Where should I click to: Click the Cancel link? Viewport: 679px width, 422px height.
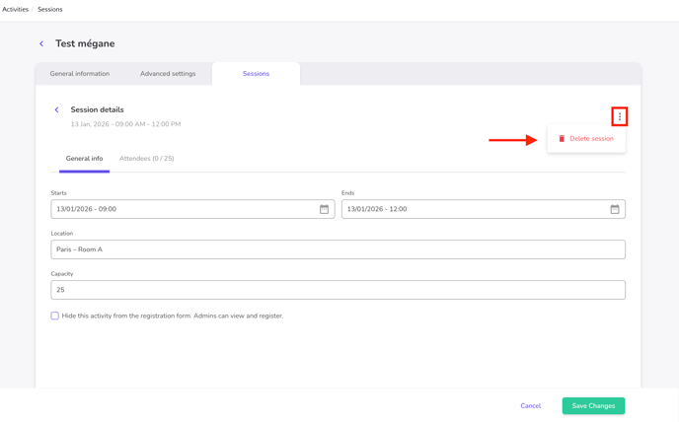pos(531,406)
